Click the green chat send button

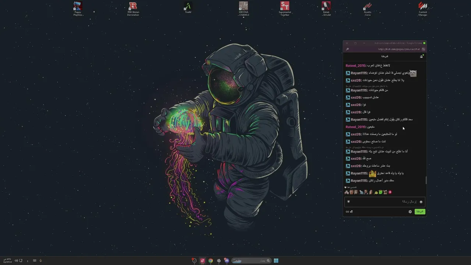coord(420,212)
